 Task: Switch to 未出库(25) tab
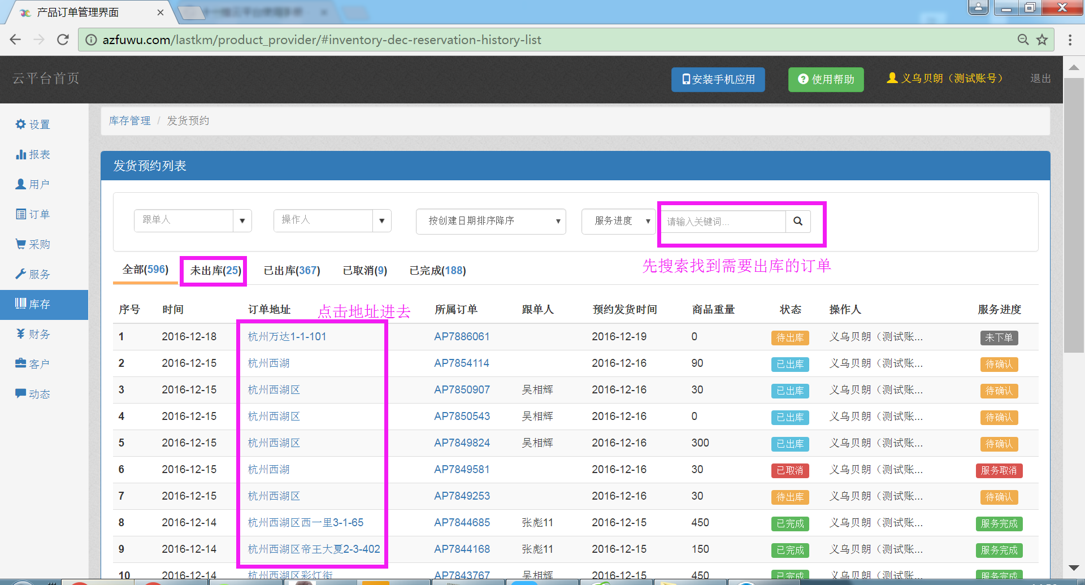pos(215,271)
